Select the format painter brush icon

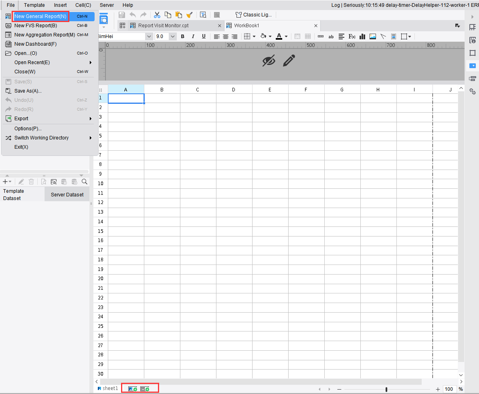[x=190, y=15]
